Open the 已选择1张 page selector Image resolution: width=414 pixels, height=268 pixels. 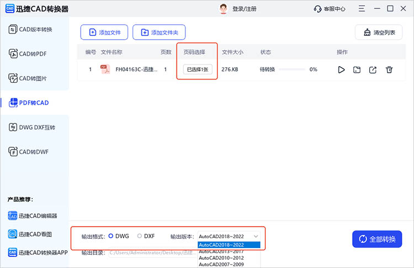click(198, 69)
